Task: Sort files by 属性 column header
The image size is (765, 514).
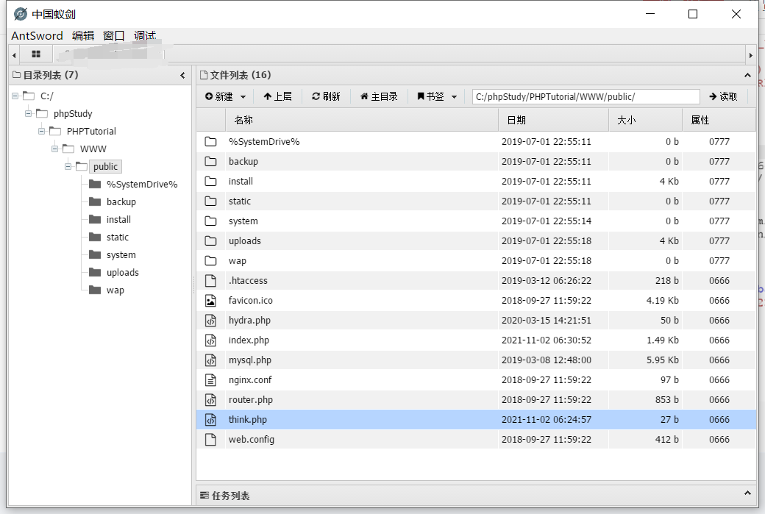Action: point(719,120)
